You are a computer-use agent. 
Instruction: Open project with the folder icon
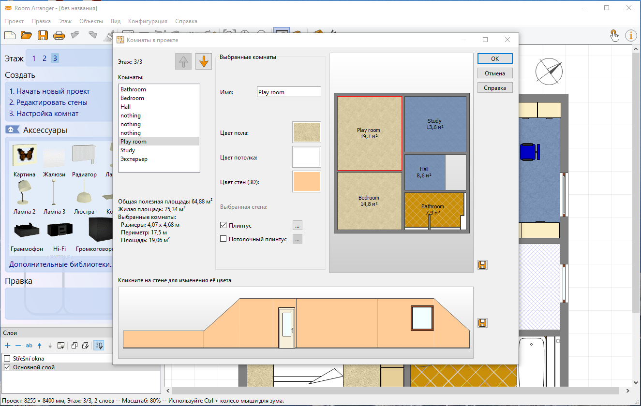(x=26, y=35)
